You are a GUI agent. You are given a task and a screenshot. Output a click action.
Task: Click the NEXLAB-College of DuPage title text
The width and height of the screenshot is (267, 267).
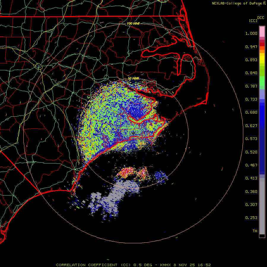click(237, 3)
